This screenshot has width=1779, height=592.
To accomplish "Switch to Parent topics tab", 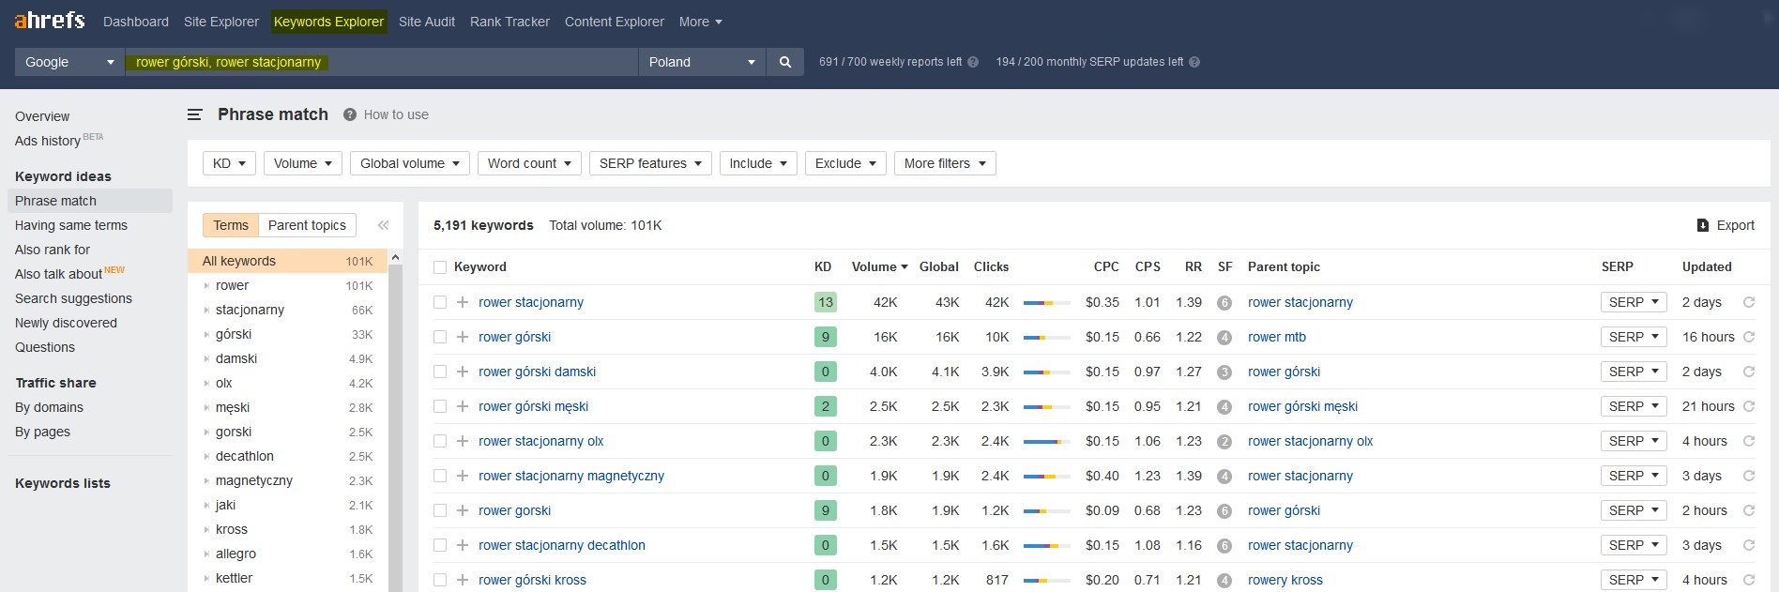I will pyautogui.click(x=307, y=225).
